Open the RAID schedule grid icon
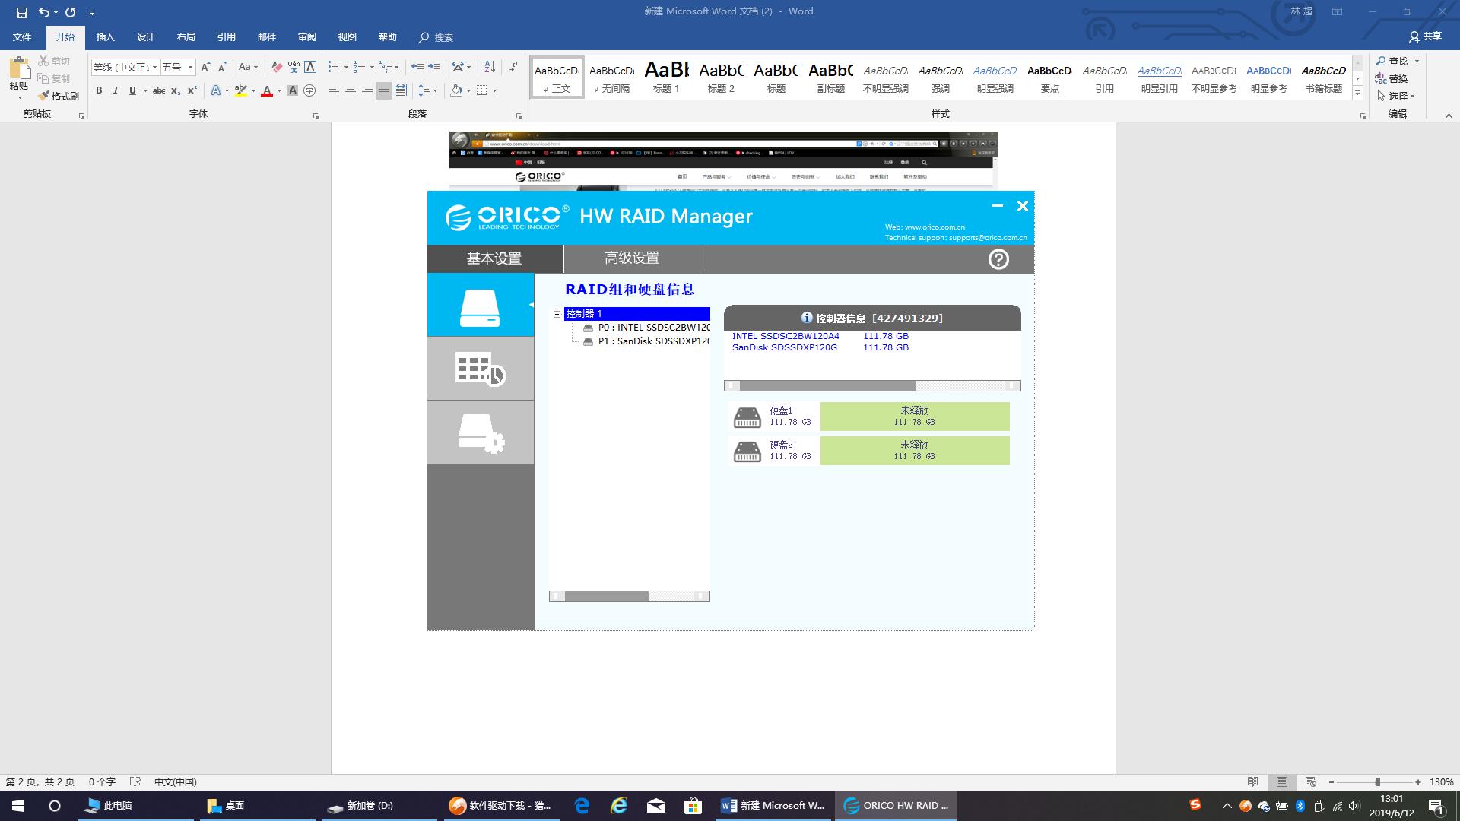Image resolution: width=1460 pixels, height=821 pixels. pyautogui.click(x=480, y=369)
